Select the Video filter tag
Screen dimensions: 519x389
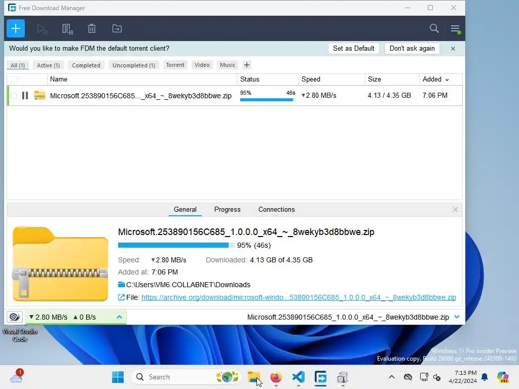click(202, 65)
